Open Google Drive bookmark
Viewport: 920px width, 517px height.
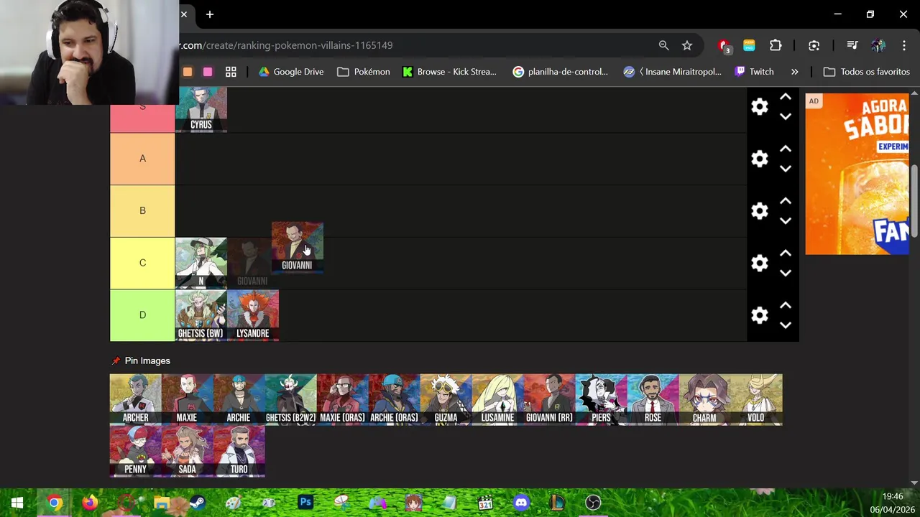pyautogui.click(x=291, y=72)
